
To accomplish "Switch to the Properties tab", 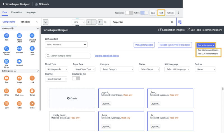I will (17, 12).
